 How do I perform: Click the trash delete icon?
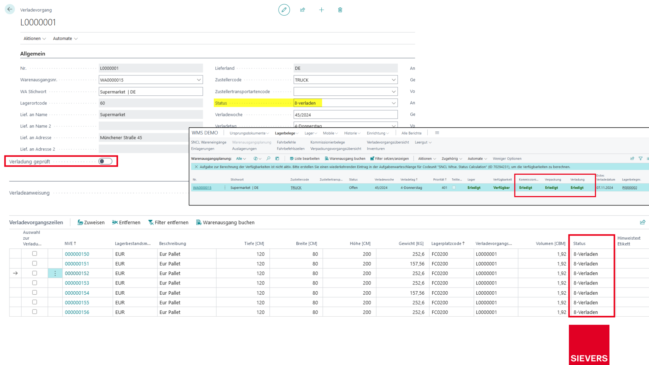(x=340, y=10)
